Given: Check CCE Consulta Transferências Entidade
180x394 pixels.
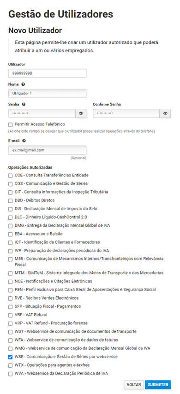Looking at the screenshot, I should (10, 176).
